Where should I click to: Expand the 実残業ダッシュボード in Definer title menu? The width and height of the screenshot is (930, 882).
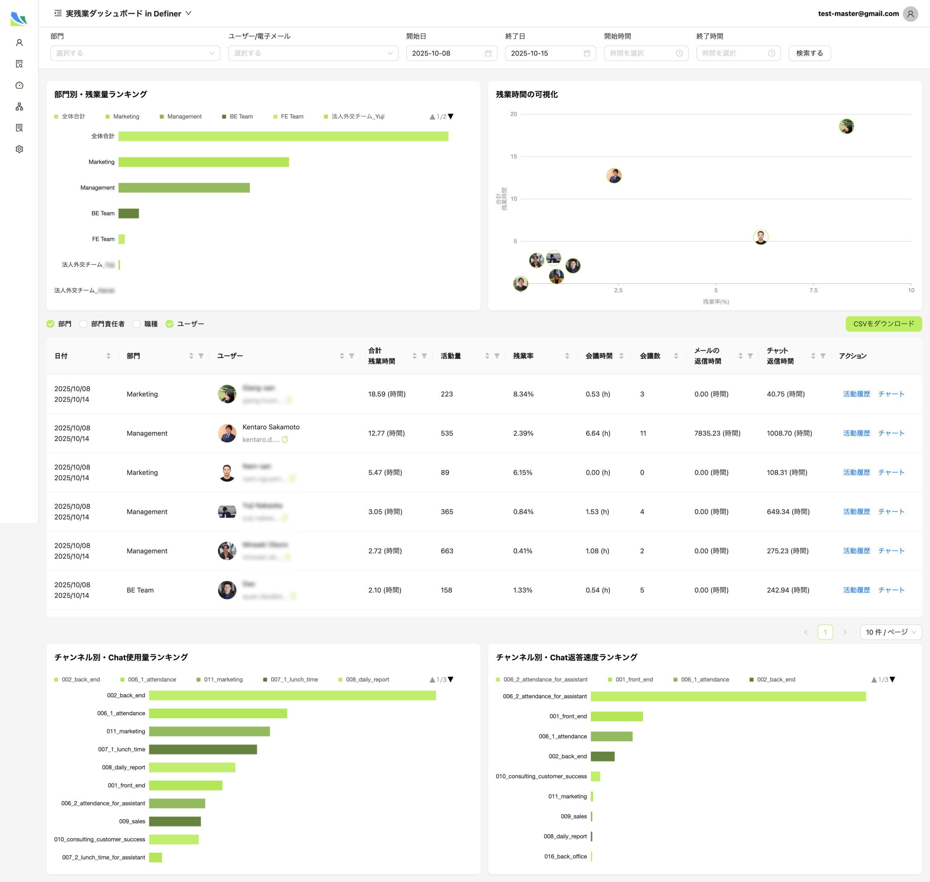coord(188,14)
